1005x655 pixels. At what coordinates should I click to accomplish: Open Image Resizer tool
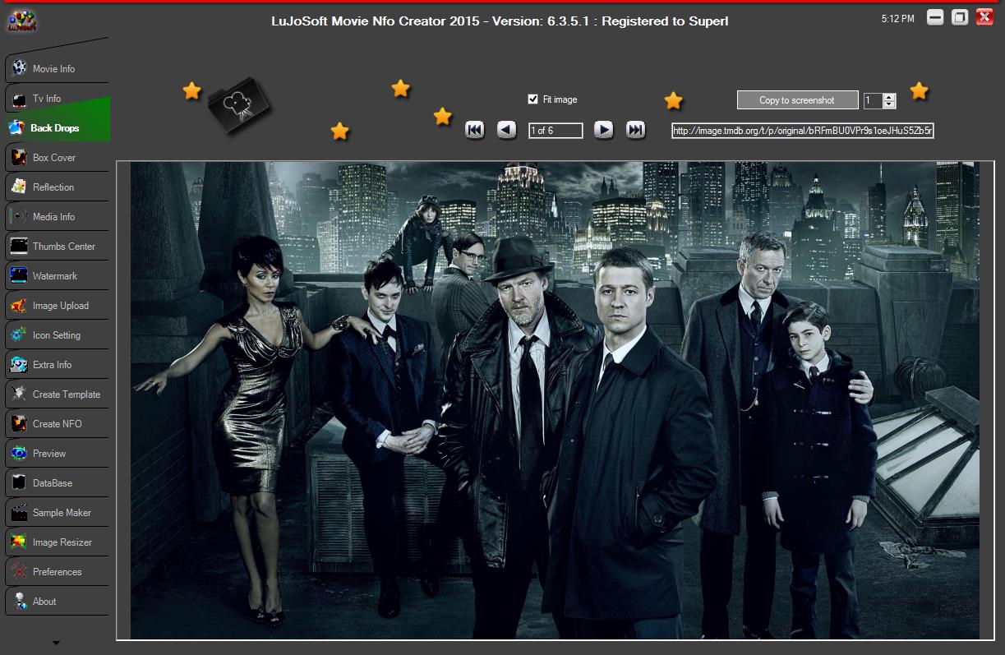pyautogui.click(x=57, y=542)
